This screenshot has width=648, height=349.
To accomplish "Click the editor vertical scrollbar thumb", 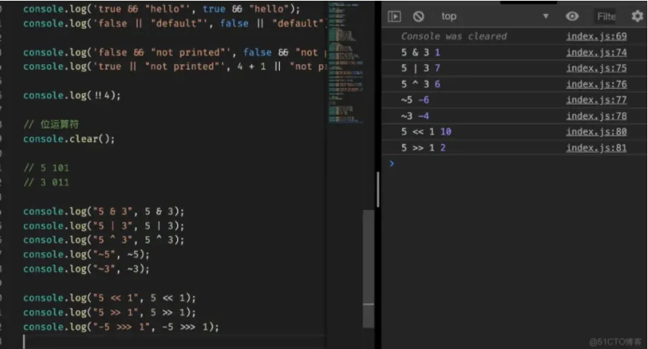I will pos(368,268).
